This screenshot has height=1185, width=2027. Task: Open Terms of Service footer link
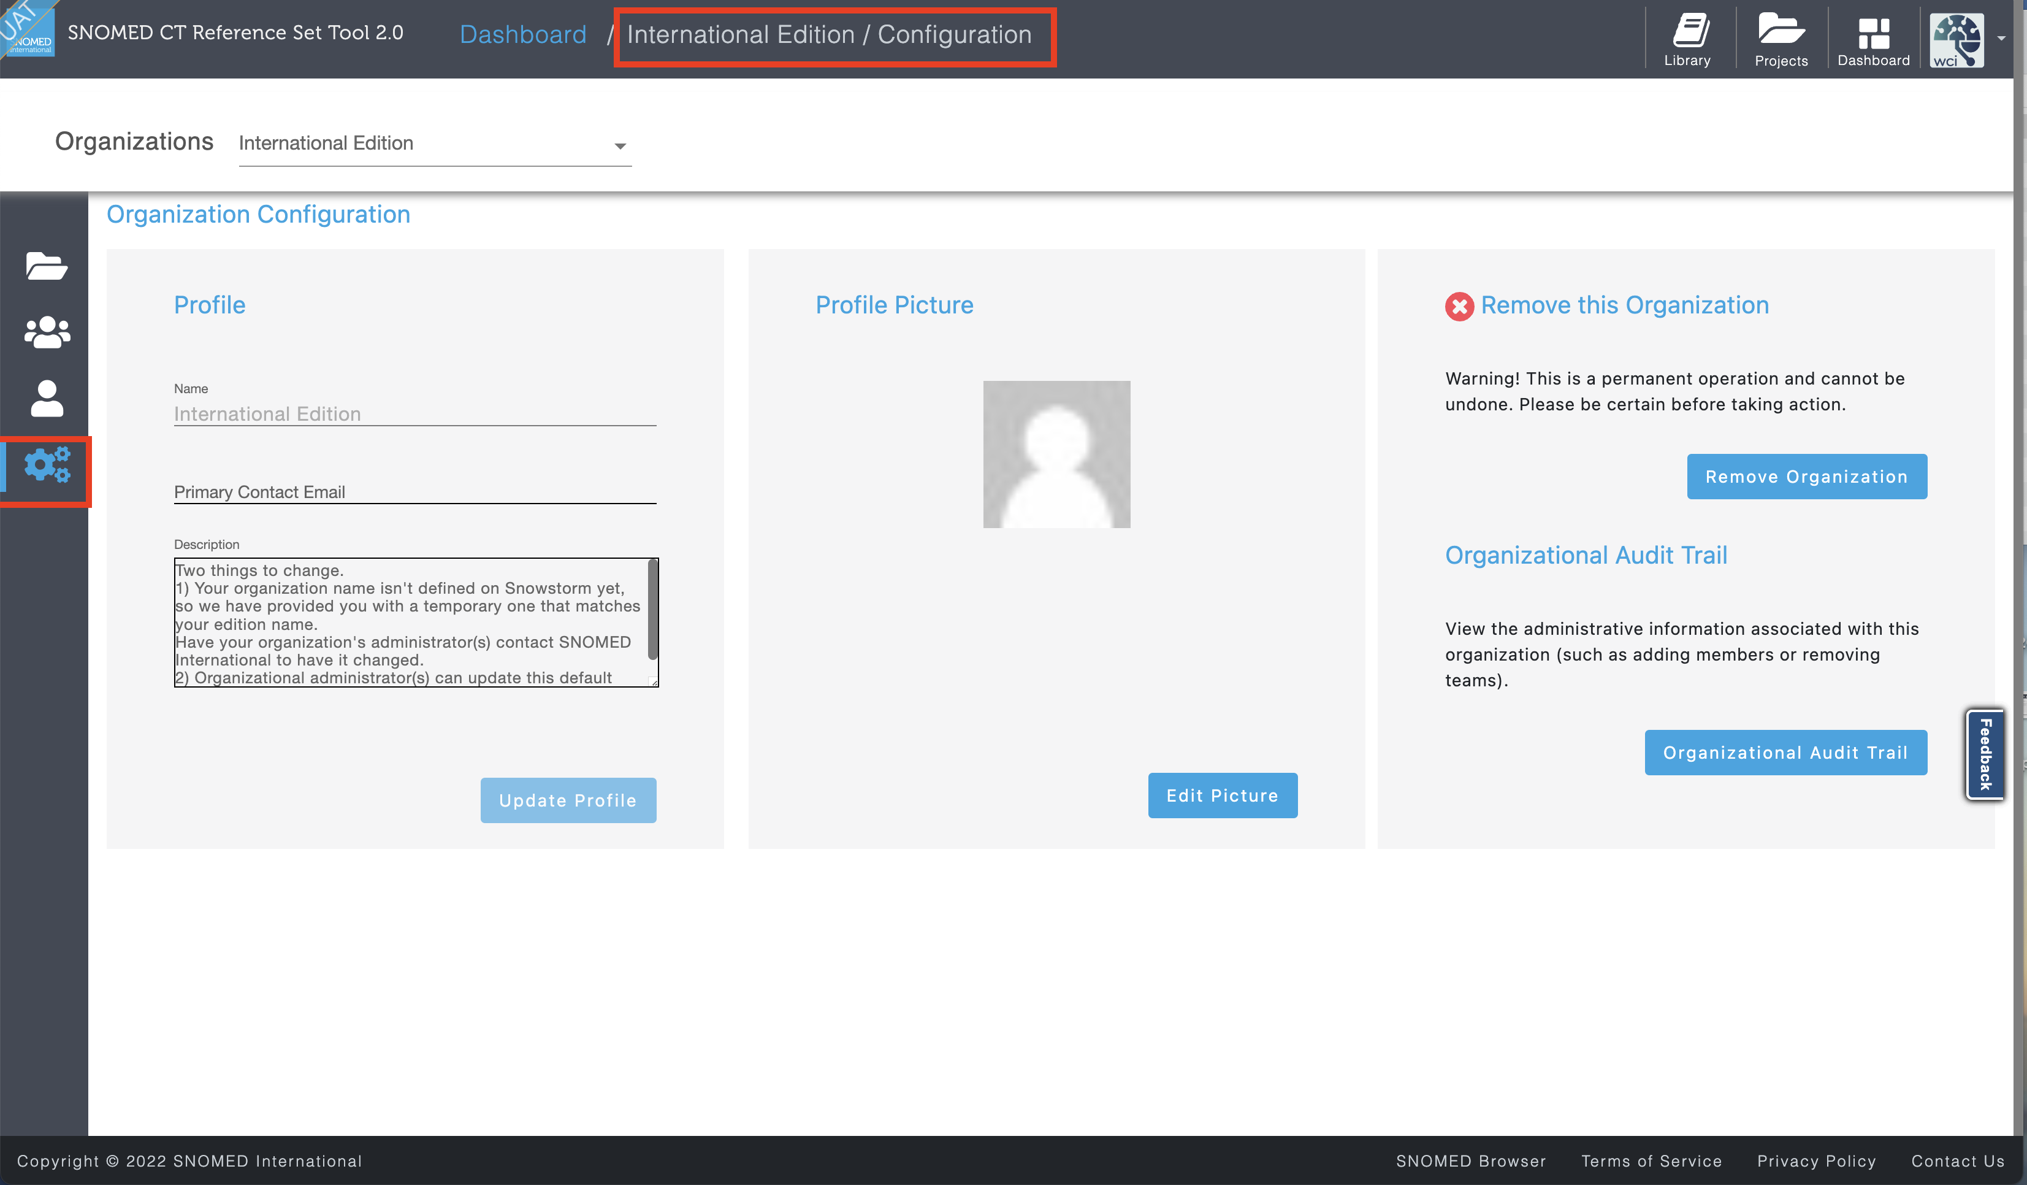pyautogui.click(x=1651, y=1161)
